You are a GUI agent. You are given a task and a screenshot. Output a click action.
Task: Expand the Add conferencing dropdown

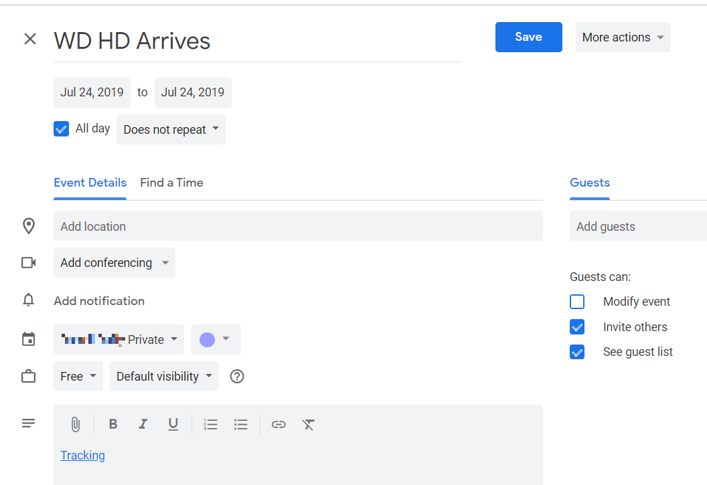(x=114, y=263)
